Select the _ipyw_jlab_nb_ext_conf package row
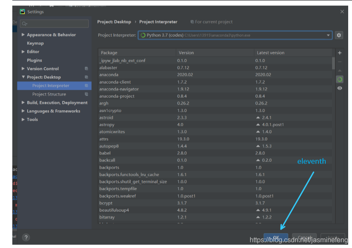 point(215,61)
